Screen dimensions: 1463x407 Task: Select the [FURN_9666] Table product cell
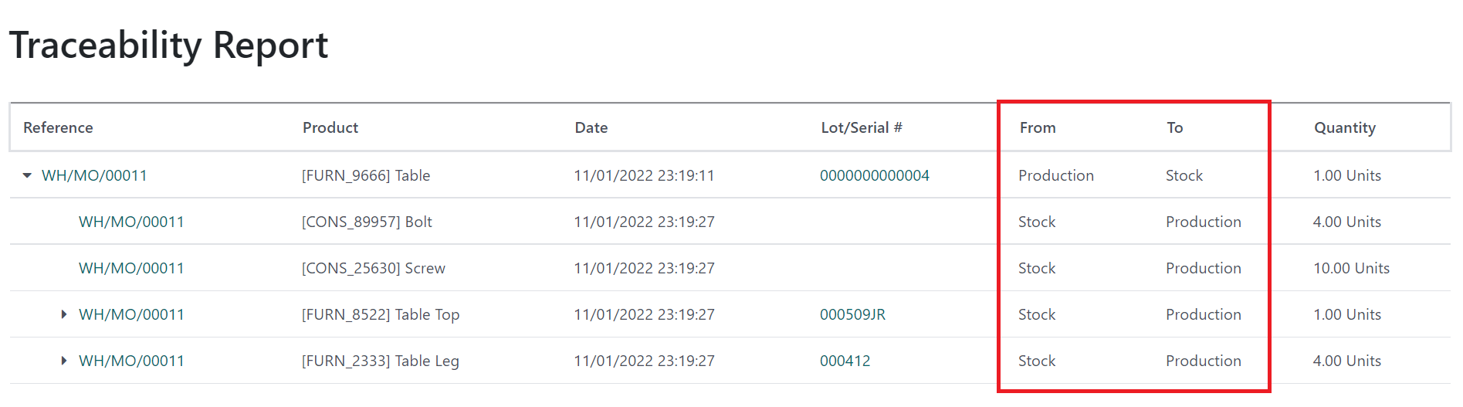click(366, 175)
